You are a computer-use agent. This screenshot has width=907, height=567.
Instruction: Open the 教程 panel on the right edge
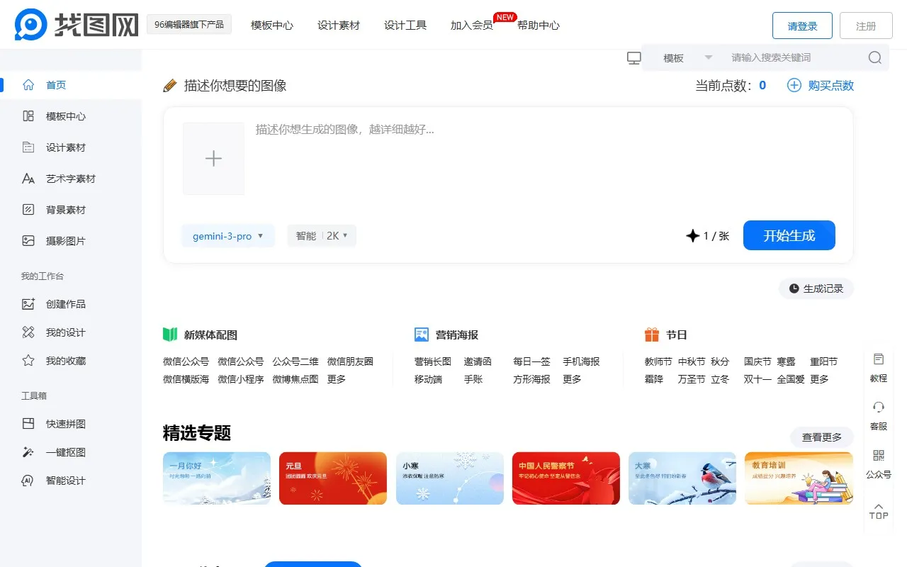pos(878,368)
